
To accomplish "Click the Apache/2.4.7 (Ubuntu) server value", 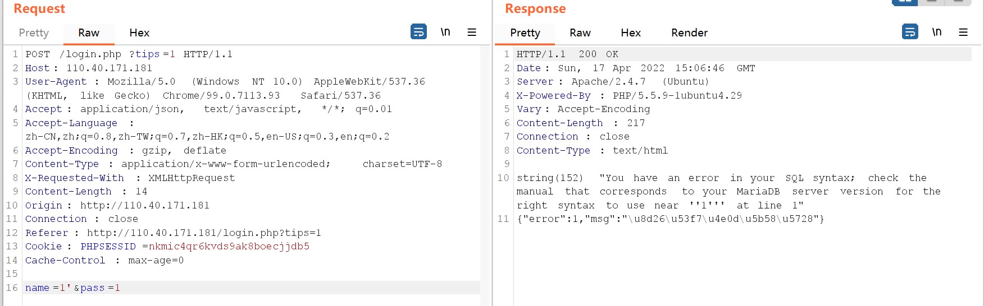I will coord(640,82).
